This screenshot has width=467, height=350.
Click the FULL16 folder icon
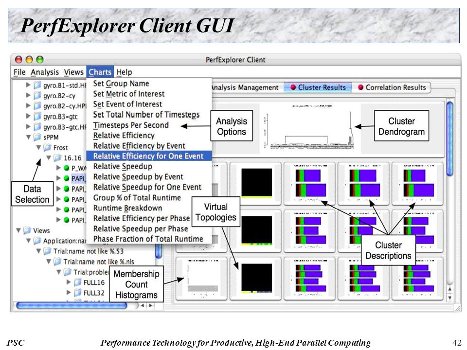78,282
